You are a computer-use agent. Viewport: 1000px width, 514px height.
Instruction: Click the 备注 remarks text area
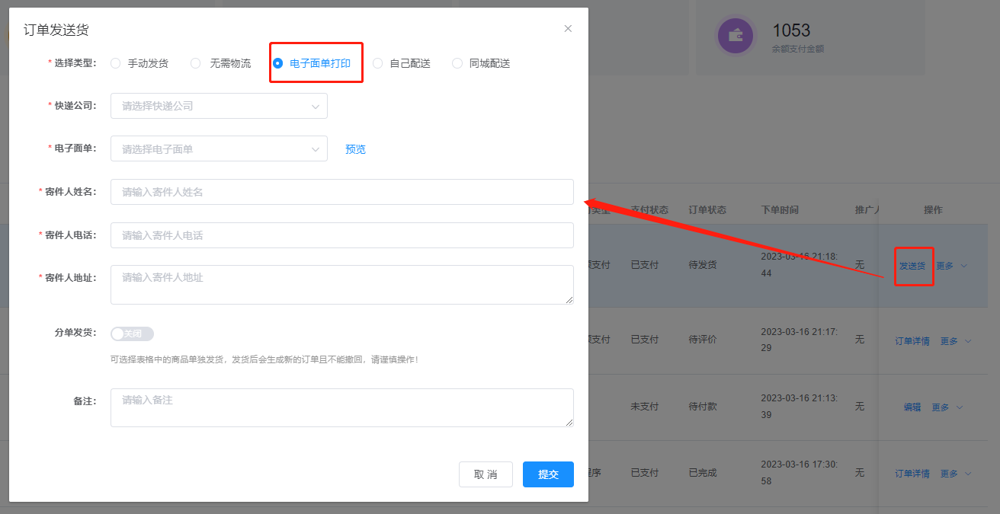coord(341,407)
